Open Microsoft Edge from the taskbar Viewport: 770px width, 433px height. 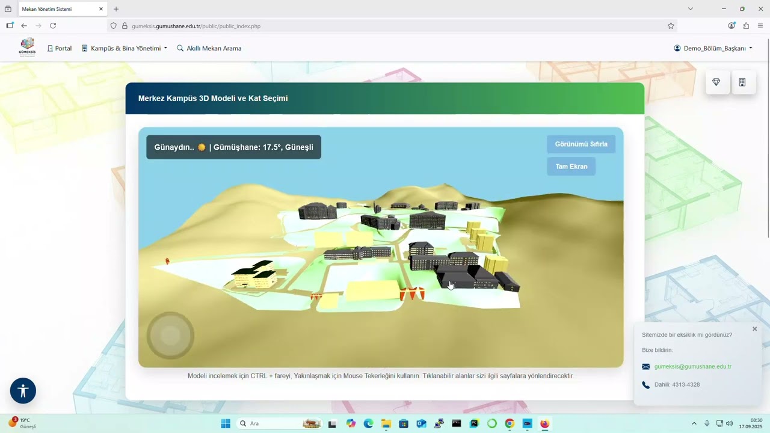[368, 423]
